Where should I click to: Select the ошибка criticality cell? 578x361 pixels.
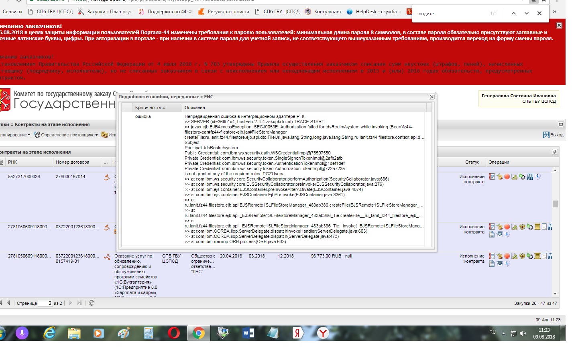pos(143,116)
